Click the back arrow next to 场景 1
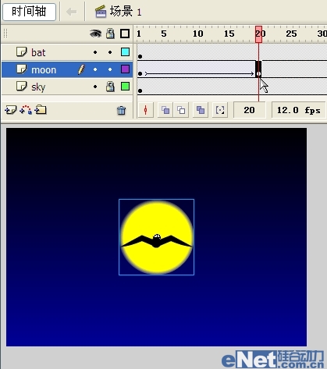 71,12
